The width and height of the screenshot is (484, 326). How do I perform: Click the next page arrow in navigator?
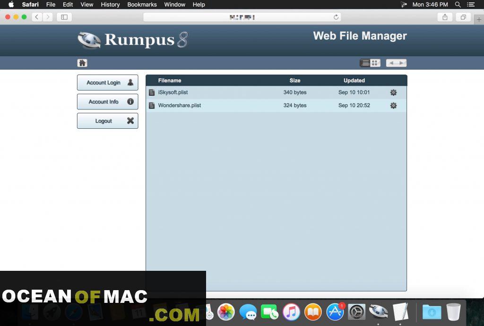pyautogui.click(x=401, y=63)
